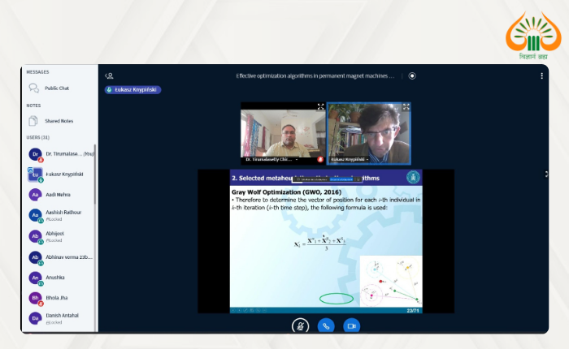Open the Public Chat panel
The width and height of the screenshot is (569, 349).
point(56,88)
